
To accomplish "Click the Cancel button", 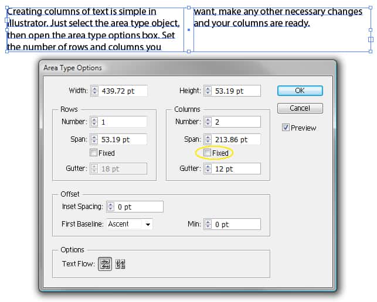I will pyautogui.click(x=300, y=108).
